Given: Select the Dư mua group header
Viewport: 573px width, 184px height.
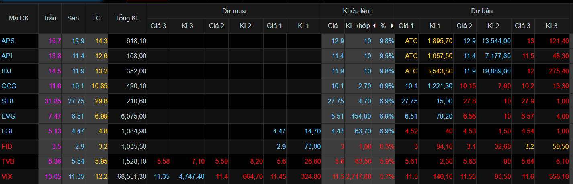Looking at the screenshot, I should pos(234,11).
